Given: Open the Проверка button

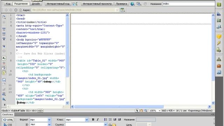Looking at the screenshot, I should click(121, 4).
